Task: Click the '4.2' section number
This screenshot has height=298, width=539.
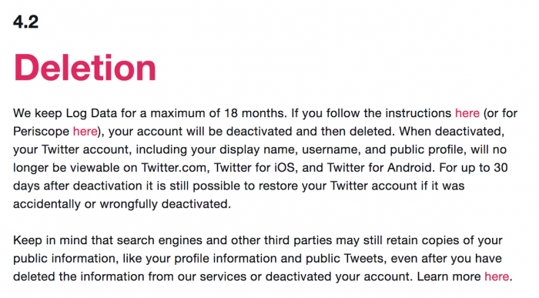Action: tap(25, 22)
